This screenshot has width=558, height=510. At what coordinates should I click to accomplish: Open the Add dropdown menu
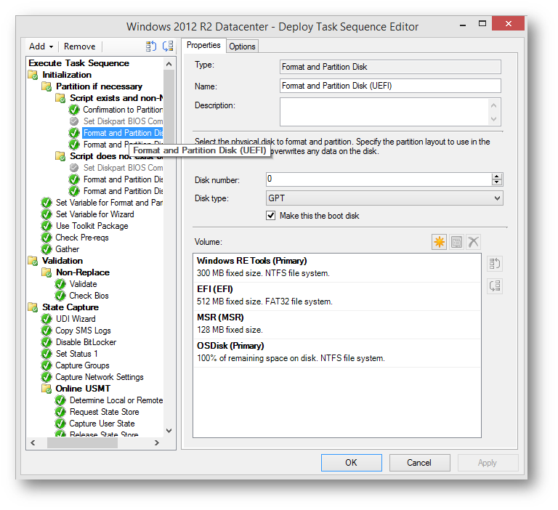point(41,46)
